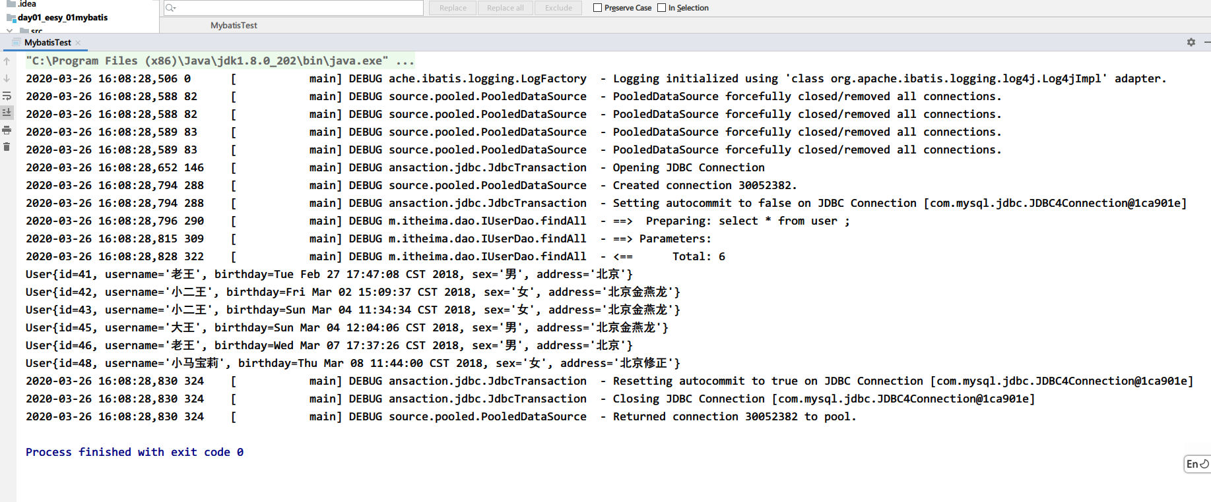Screen dimensions: 1211x502
Task: Click the Up the Stack Trace arrow
Action: [7, 61]
